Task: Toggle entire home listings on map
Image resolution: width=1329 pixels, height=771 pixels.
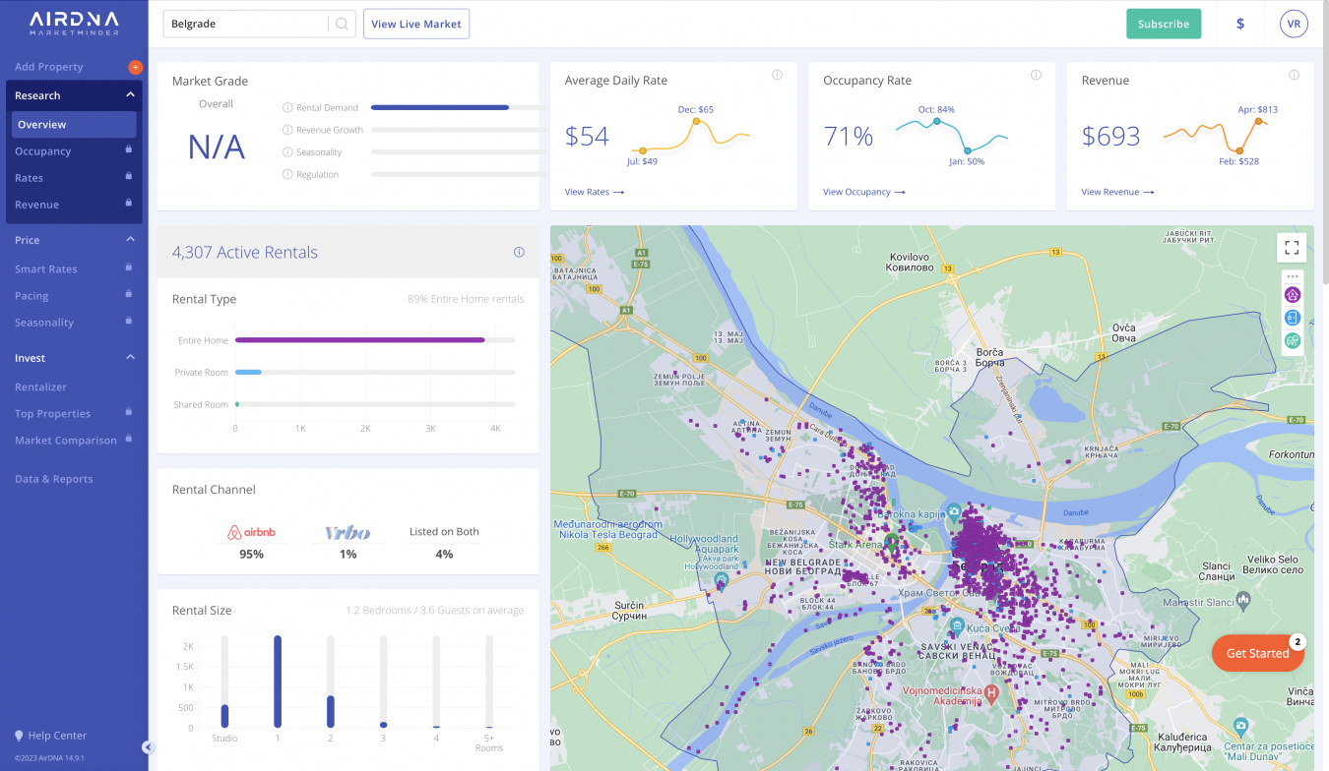Action: 1292,295
